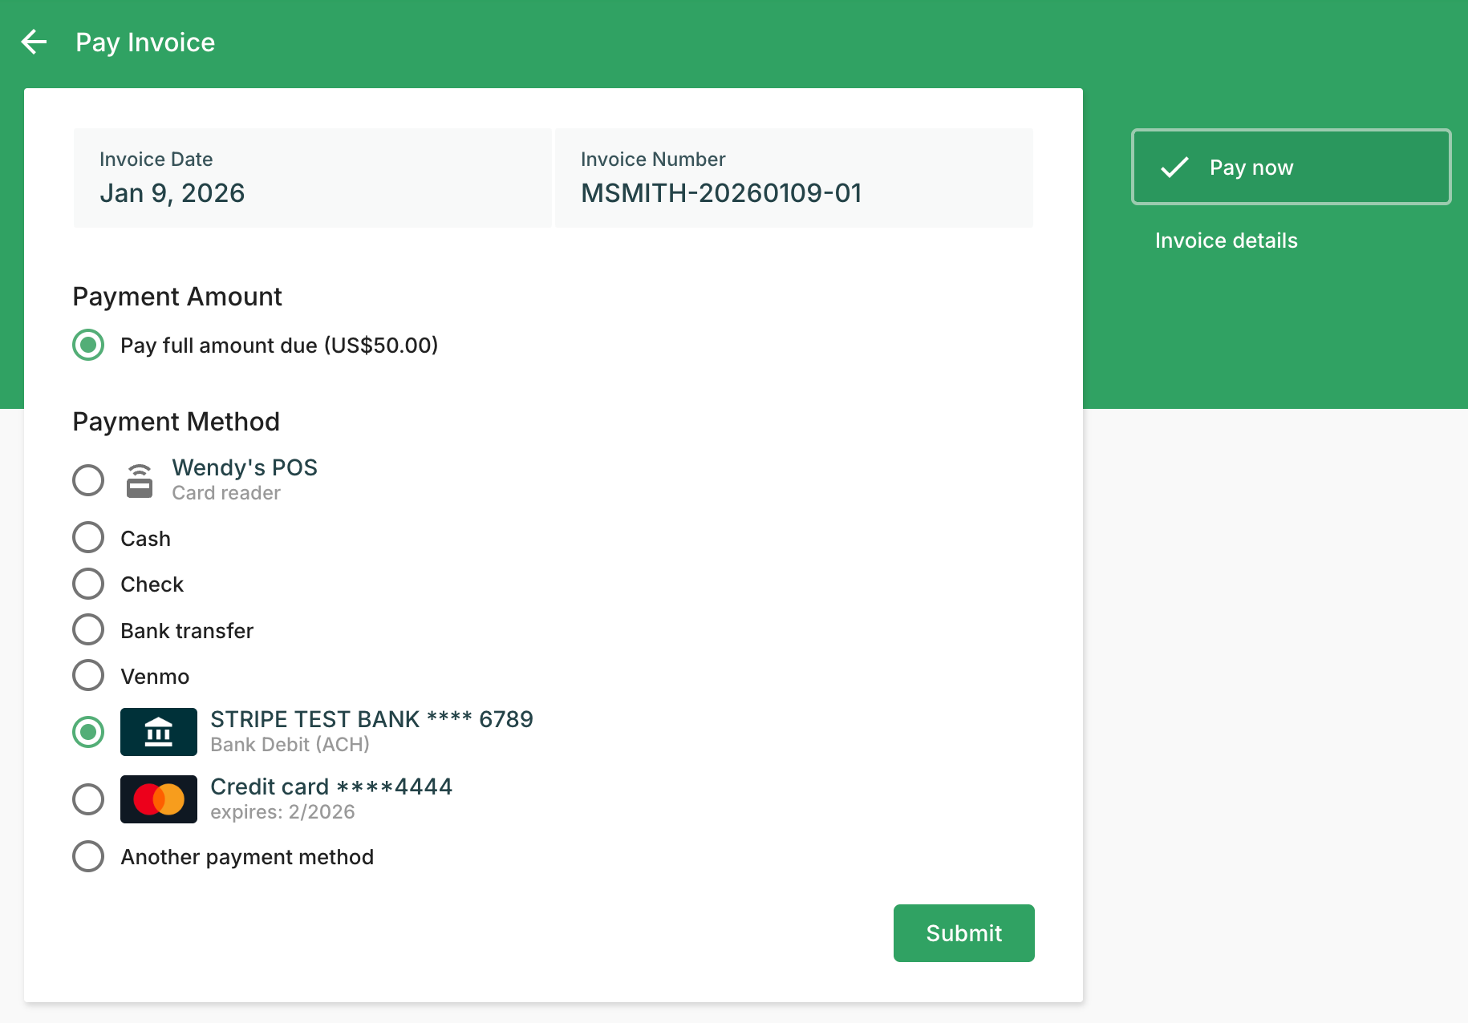The height and width of the screenshot is (1023, 1468).
Task: Click the Mastercard logo icon
Action: point(159,799)
